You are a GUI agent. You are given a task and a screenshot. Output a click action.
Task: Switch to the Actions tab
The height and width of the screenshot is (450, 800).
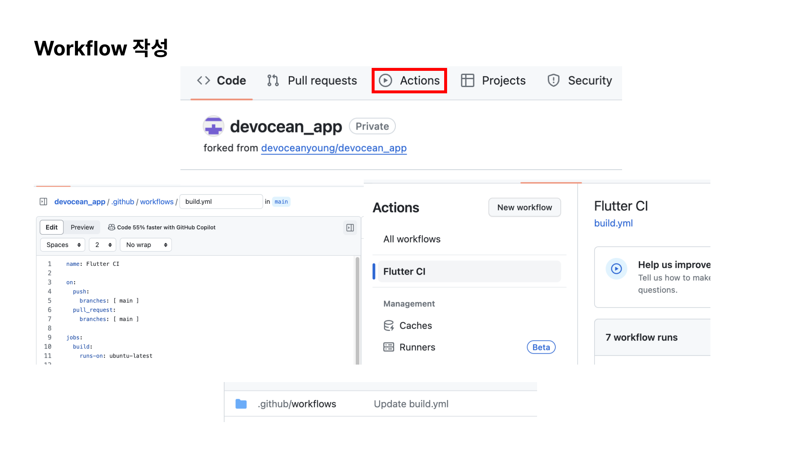(409, 80)
